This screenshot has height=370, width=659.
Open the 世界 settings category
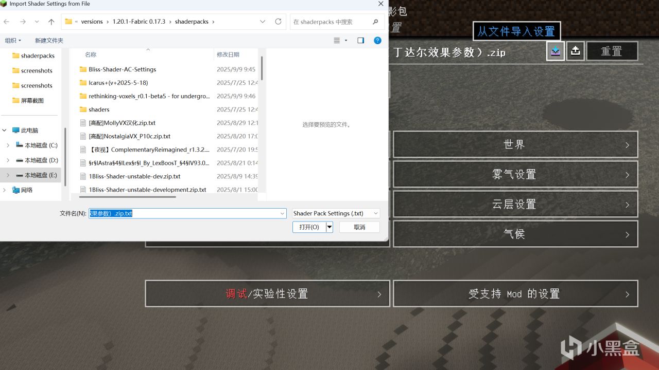515,144
